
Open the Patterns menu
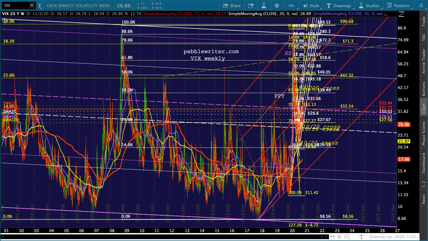click(x=398, y=6)
